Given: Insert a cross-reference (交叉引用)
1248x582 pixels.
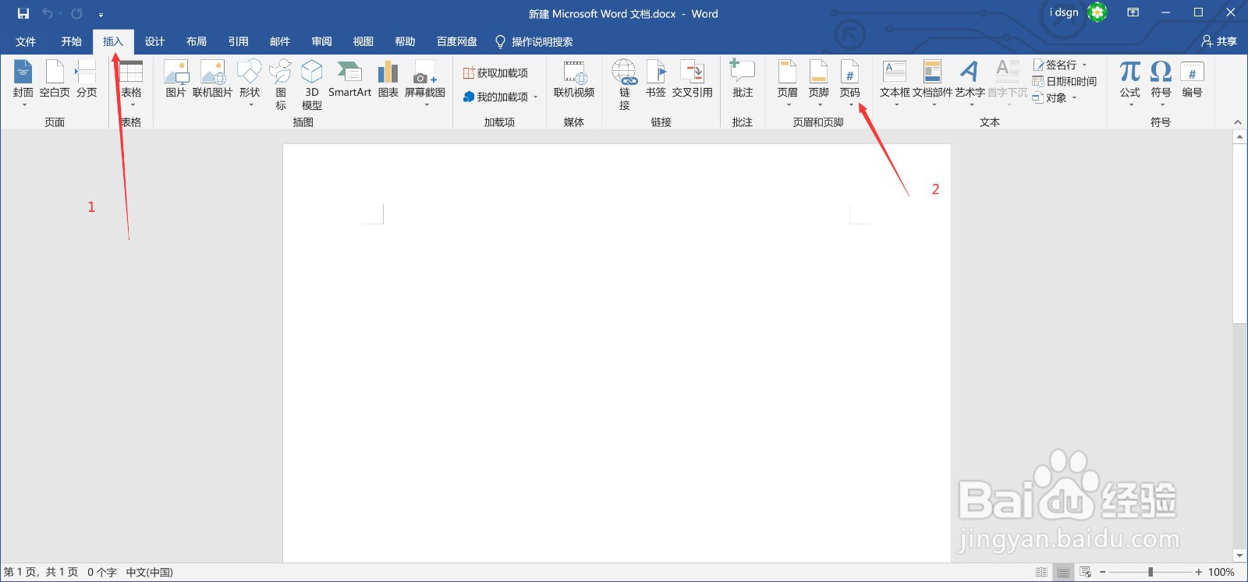Looking at the screenshot, I should 693,79.
